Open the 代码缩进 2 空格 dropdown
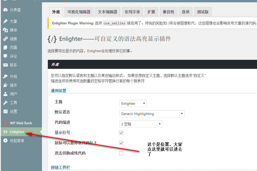The width and height of the screenshot is (257, 171). tap(141, 124)
